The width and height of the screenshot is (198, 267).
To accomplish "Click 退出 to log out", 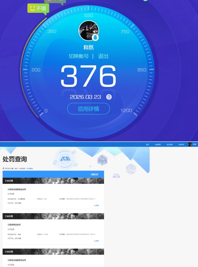I will point(103,56).
